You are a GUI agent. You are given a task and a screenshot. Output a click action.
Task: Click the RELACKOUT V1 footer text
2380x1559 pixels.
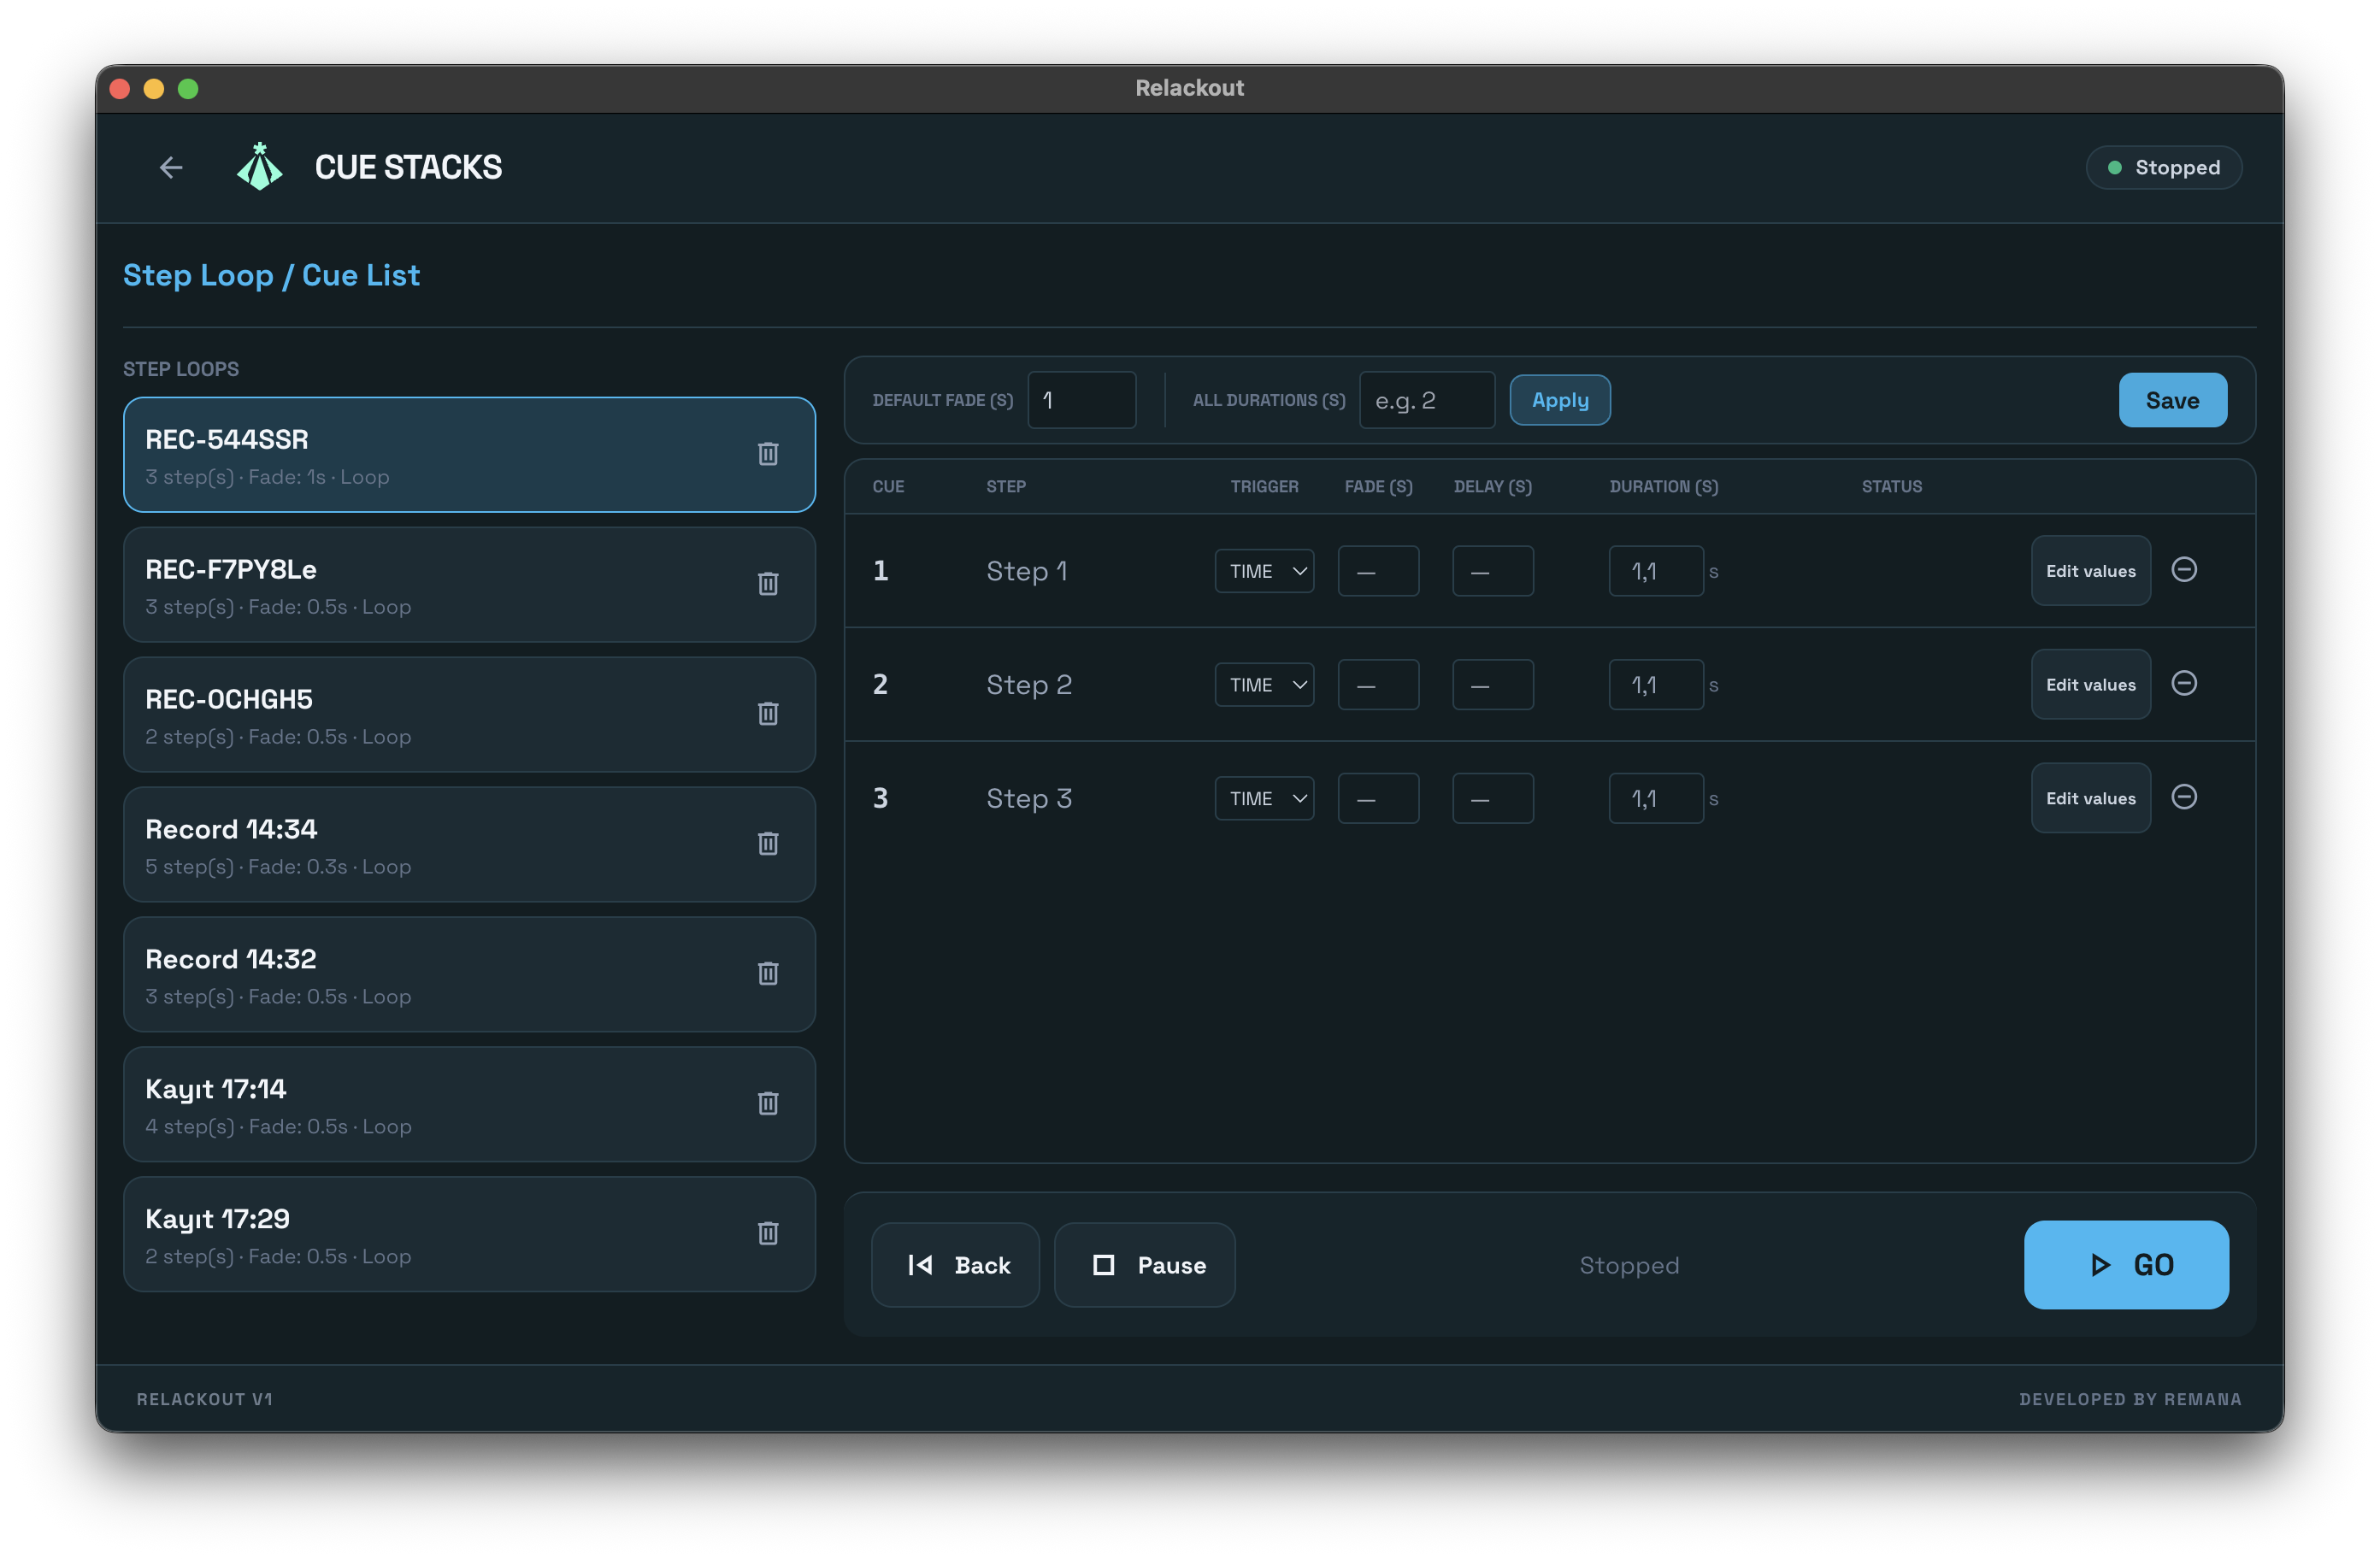coord(205,1399)
